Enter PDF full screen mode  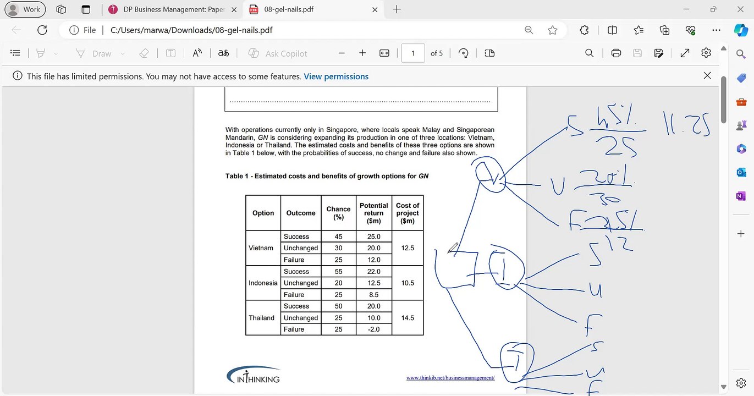(685, 53)
